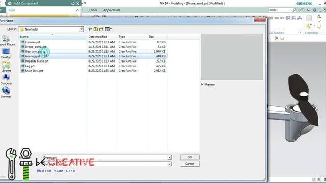Open Libraries in places bar

(6, 67)
